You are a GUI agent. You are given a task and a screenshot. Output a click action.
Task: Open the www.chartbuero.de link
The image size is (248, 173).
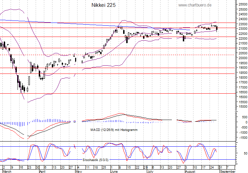click(x=195, y=5)
